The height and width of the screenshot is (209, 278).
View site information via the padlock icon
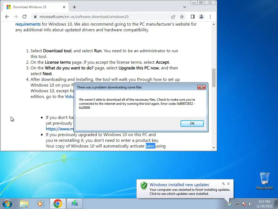(35, 17)
